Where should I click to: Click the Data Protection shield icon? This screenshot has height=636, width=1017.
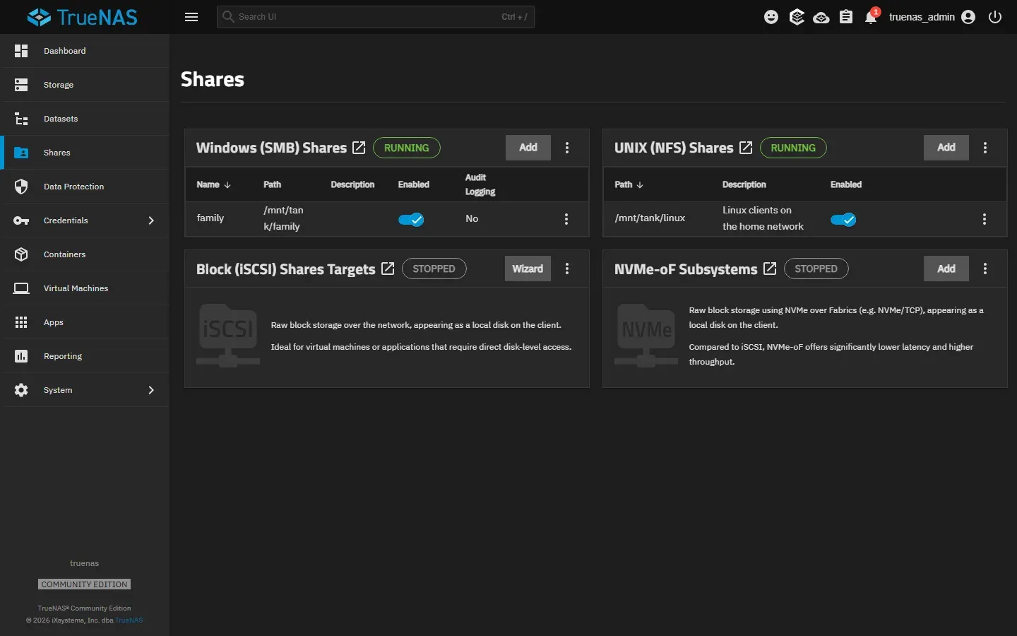(21, 187)
